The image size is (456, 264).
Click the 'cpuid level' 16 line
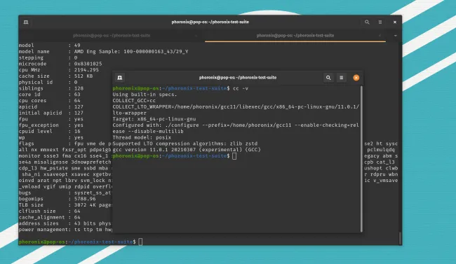click(49, 131)
